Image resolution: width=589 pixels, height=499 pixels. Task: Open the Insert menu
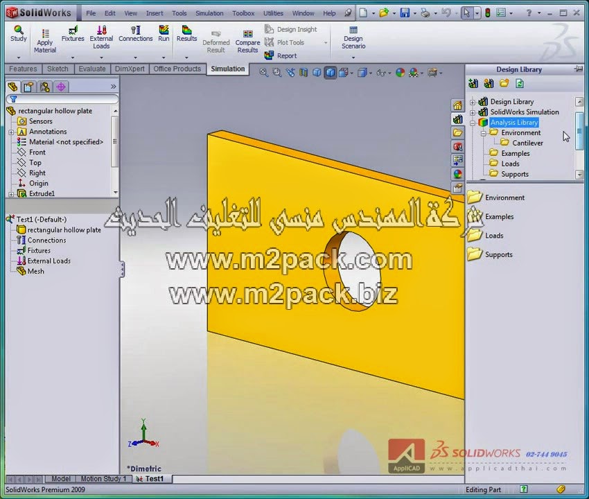tap(155, 13)
